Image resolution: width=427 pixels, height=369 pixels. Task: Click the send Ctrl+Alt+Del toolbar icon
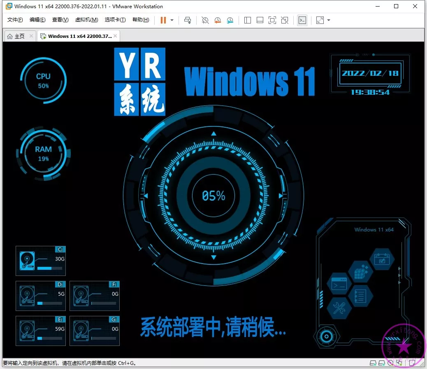click(188, 20)
